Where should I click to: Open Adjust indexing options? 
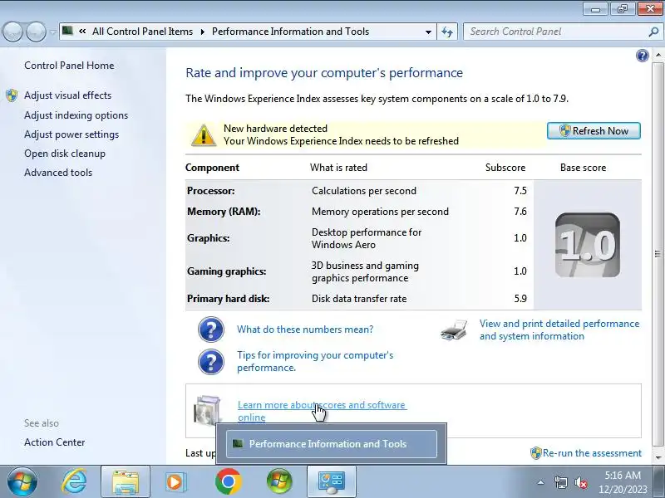pos(76,115)
